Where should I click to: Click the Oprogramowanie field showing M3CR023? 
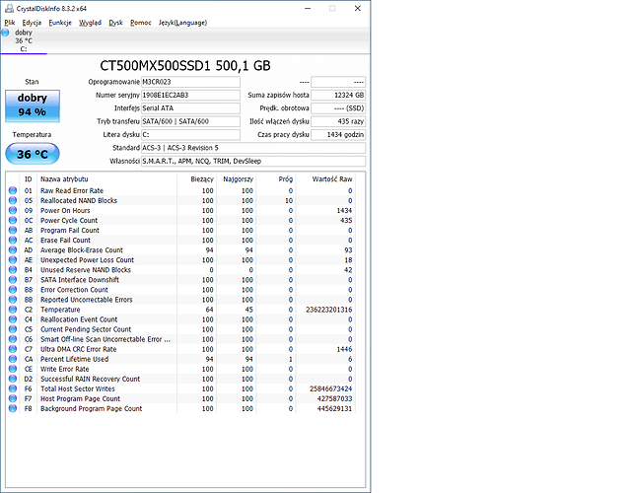click(190, 82)
